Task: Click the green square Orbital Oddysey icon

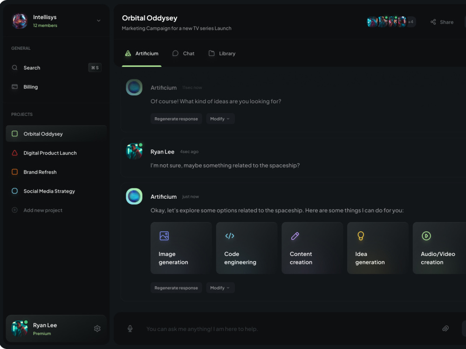Action: (14, 134)
